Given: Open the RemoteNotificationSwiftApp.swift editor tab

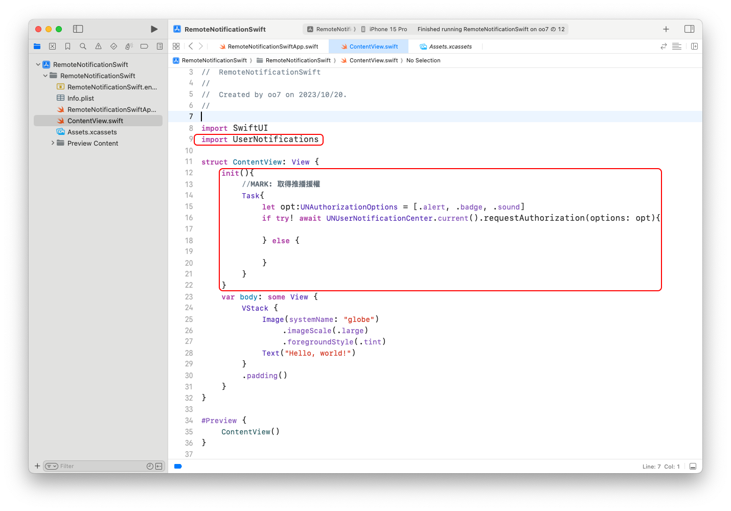Looking at the screenshot, I should pyautogui.click(x=268, y=47).
